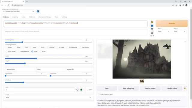Viewport: 192px width, 108px height.
Task: Open the Chrome three-dot menu
Action: click(x=190, y=5)
